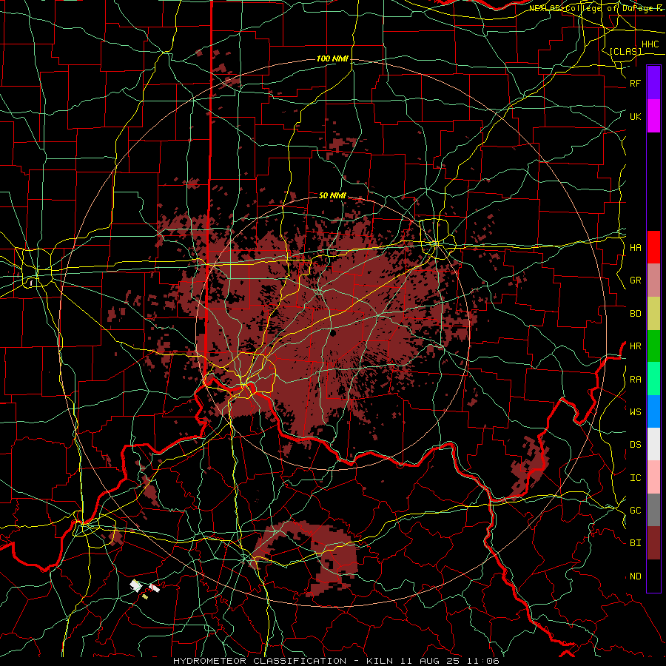Viewport: 666px width, 666px height.
Task: Select the 'HR' legend label
Action: point(635,346)
